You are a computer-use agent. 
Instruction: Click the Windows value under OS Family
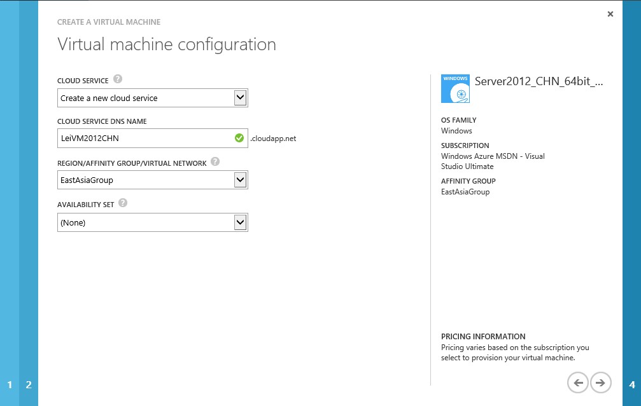click(456, 131)
